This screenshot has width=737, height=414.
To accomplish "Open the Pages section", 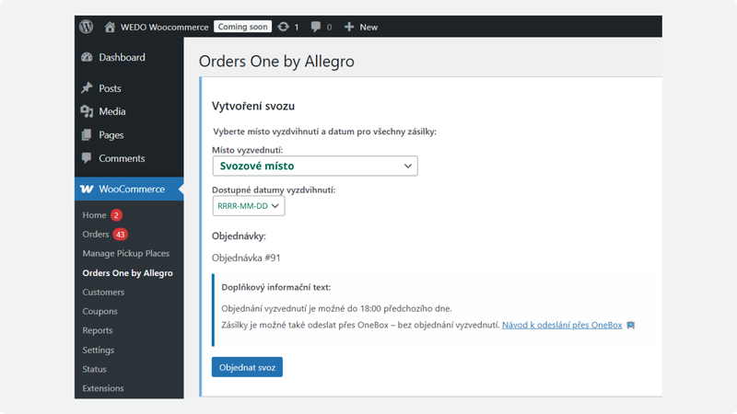I will (111, 135).
